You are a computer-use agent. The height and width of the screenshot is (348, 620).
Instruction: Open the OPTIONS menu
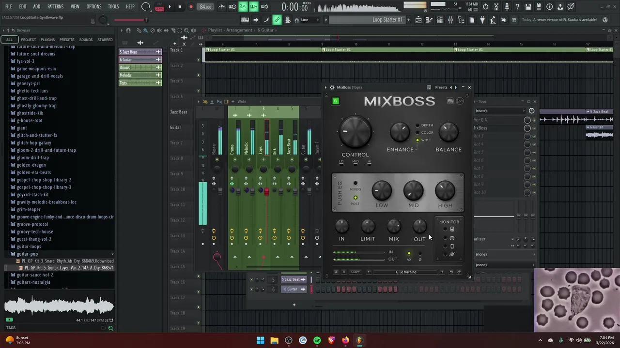tap(93, 7)
